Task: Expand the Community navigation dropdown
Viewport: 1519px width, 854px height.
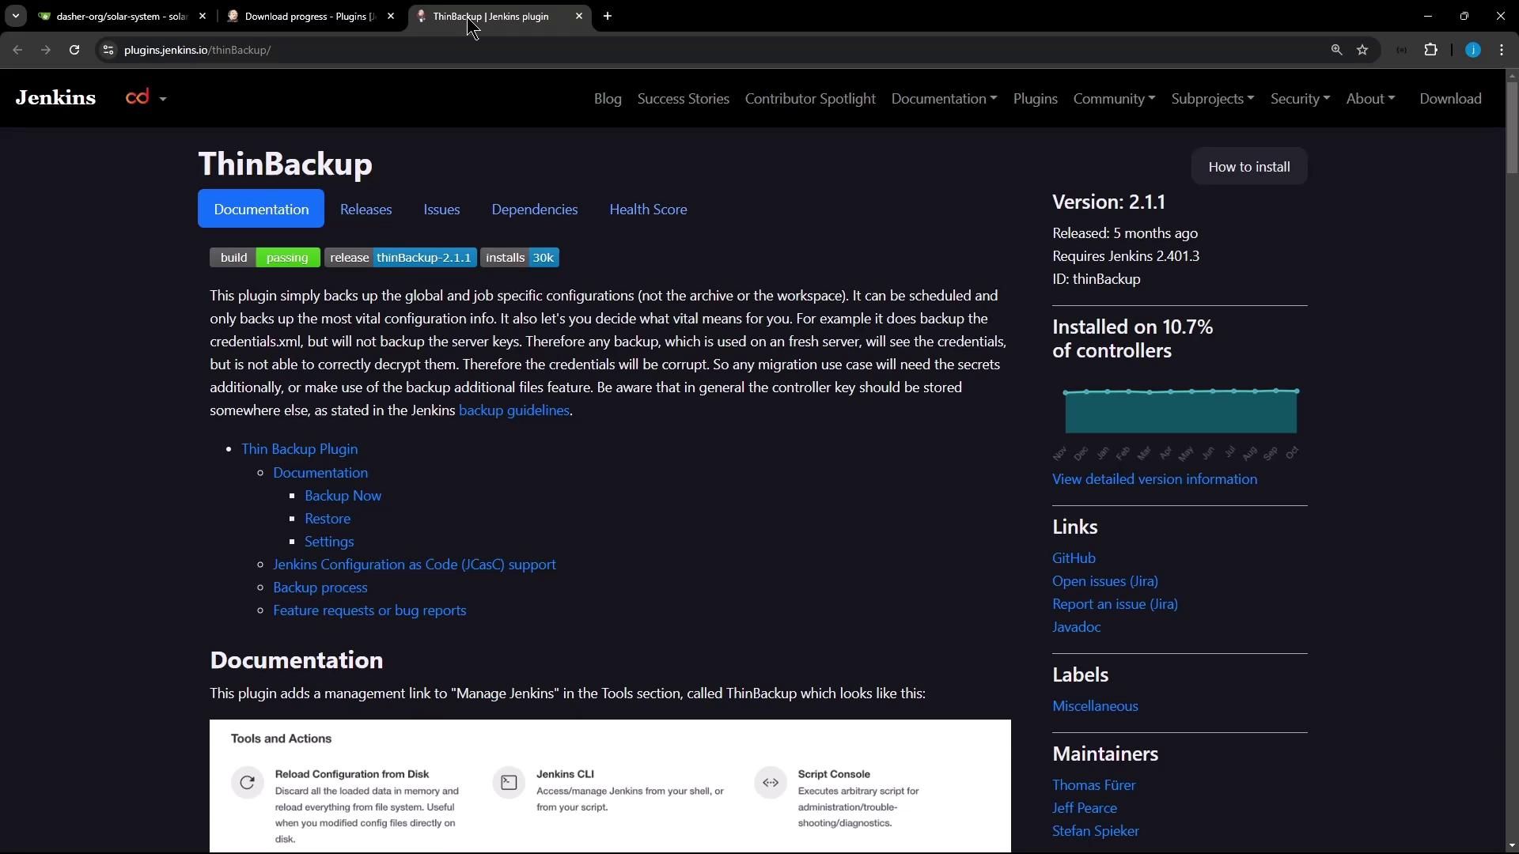Action: [1114, 99]
